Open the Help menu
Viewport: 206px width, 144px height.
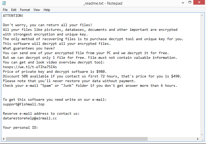tap(47, 10)
